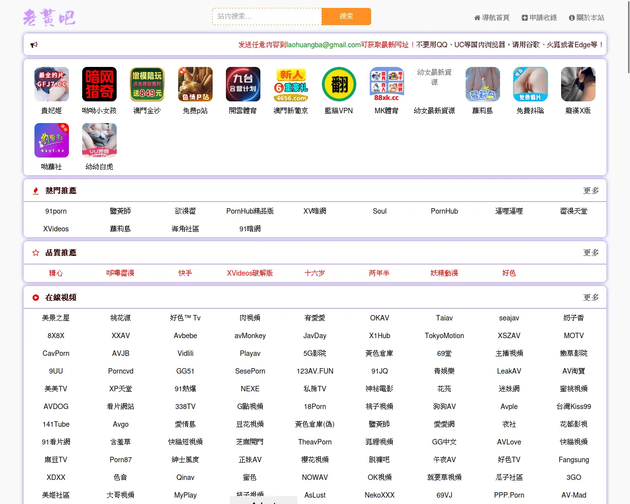This screenshot has width=630, height=504.
Task: Click the info icon beside 關於本站
Action: pos(571,18)
